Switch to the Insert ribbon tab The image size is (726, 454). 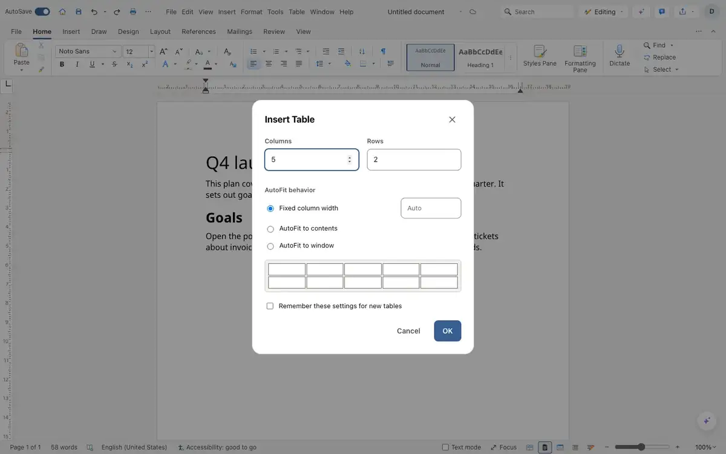click(x=71, y=31)
